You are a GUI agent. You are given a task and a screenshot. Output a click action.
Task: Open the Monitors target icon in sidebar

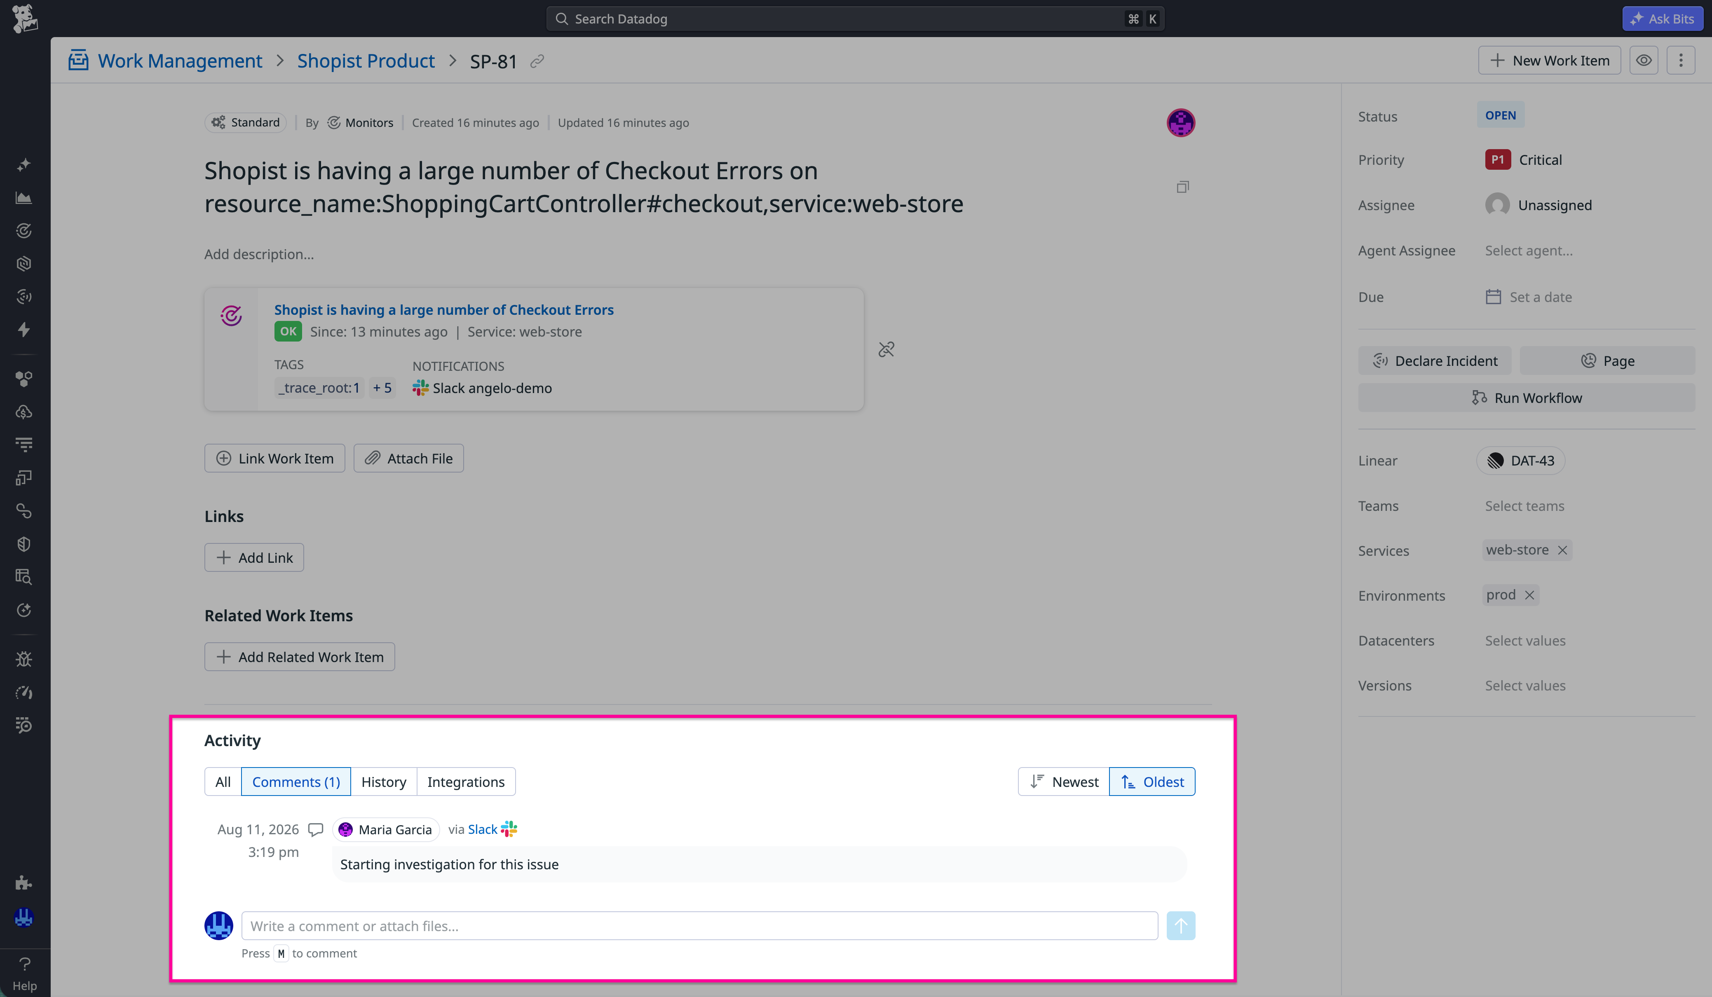tap(24, 231)
